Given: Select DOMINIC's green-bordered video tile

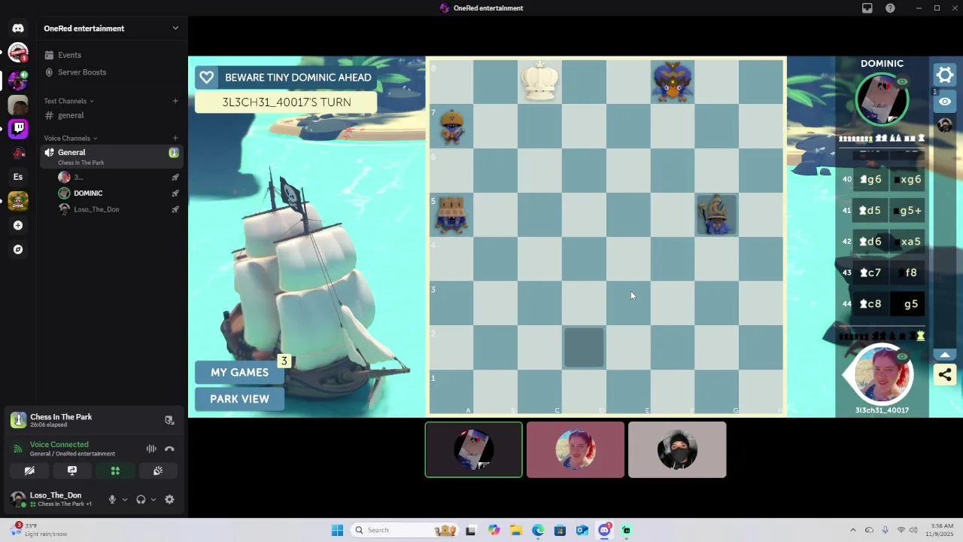Looking at the screenshot, I should coord(474,449).
